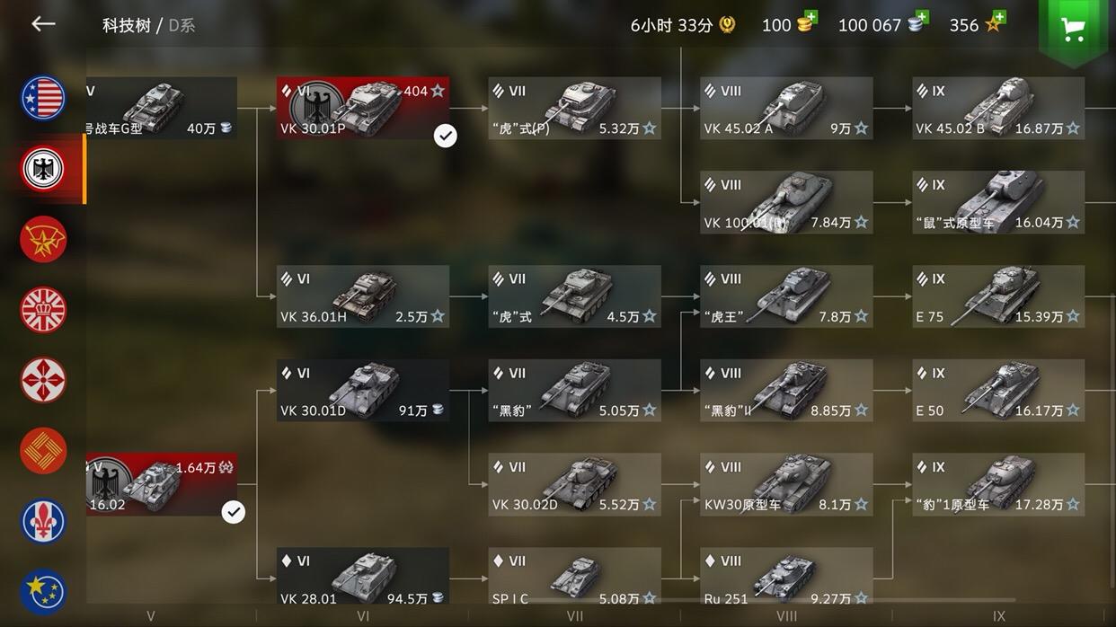This screenshot has width=1116, height=627.
Task: Open the shop cart icon
Action: click(x=1073, y=29)
